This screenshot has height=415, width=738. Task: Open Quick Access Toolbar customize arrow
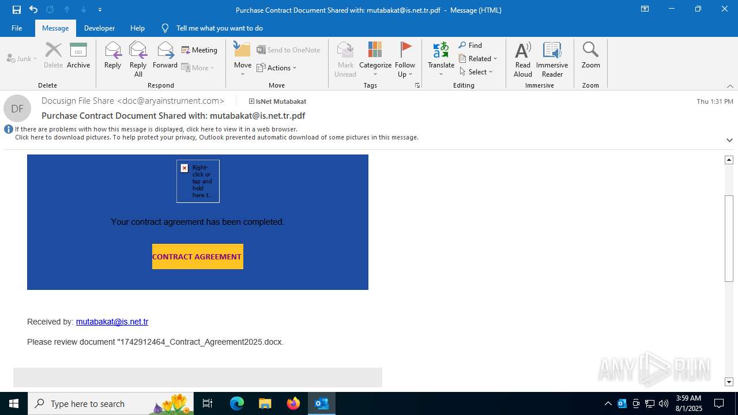pyautogui.click(x=100, y=10)
